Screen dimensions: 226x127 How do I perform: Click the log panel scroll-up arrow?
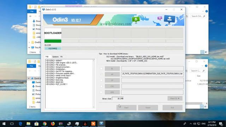click(x=94, y=61)
